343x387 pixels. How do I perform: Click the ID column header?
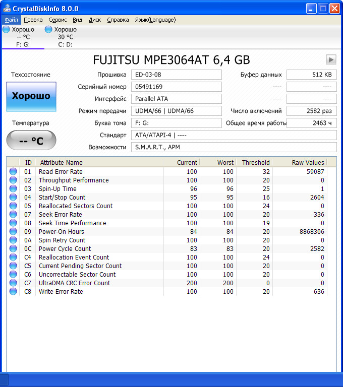click(27, 162)
